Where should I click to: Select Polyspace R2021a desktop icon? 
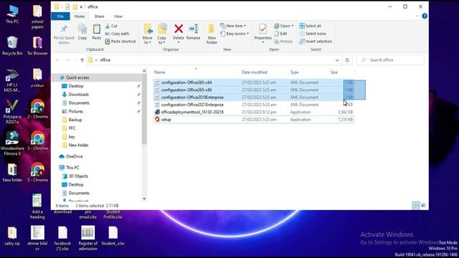pyautogui.click(x=12, y=111)
